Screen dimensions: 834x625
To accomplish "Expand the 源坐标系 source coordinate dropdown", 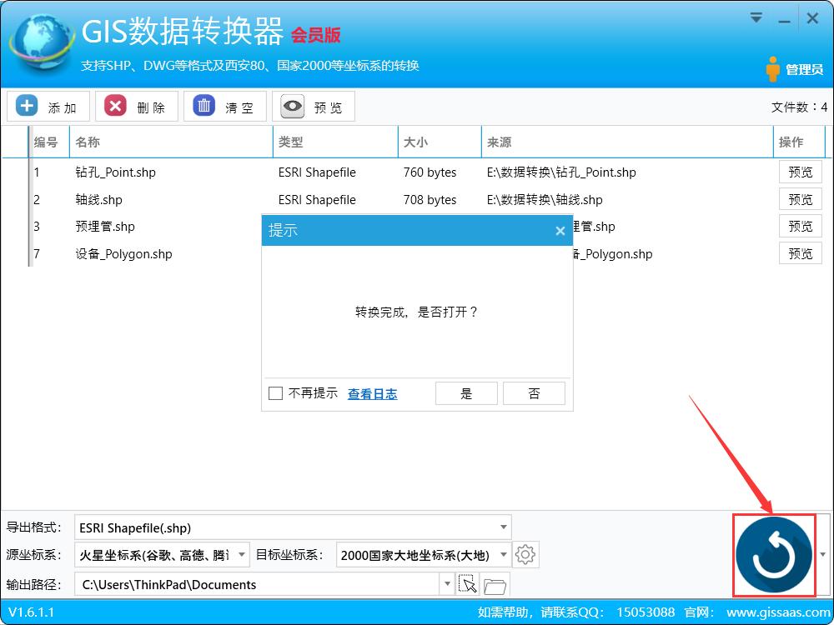I will coord(242,554).
